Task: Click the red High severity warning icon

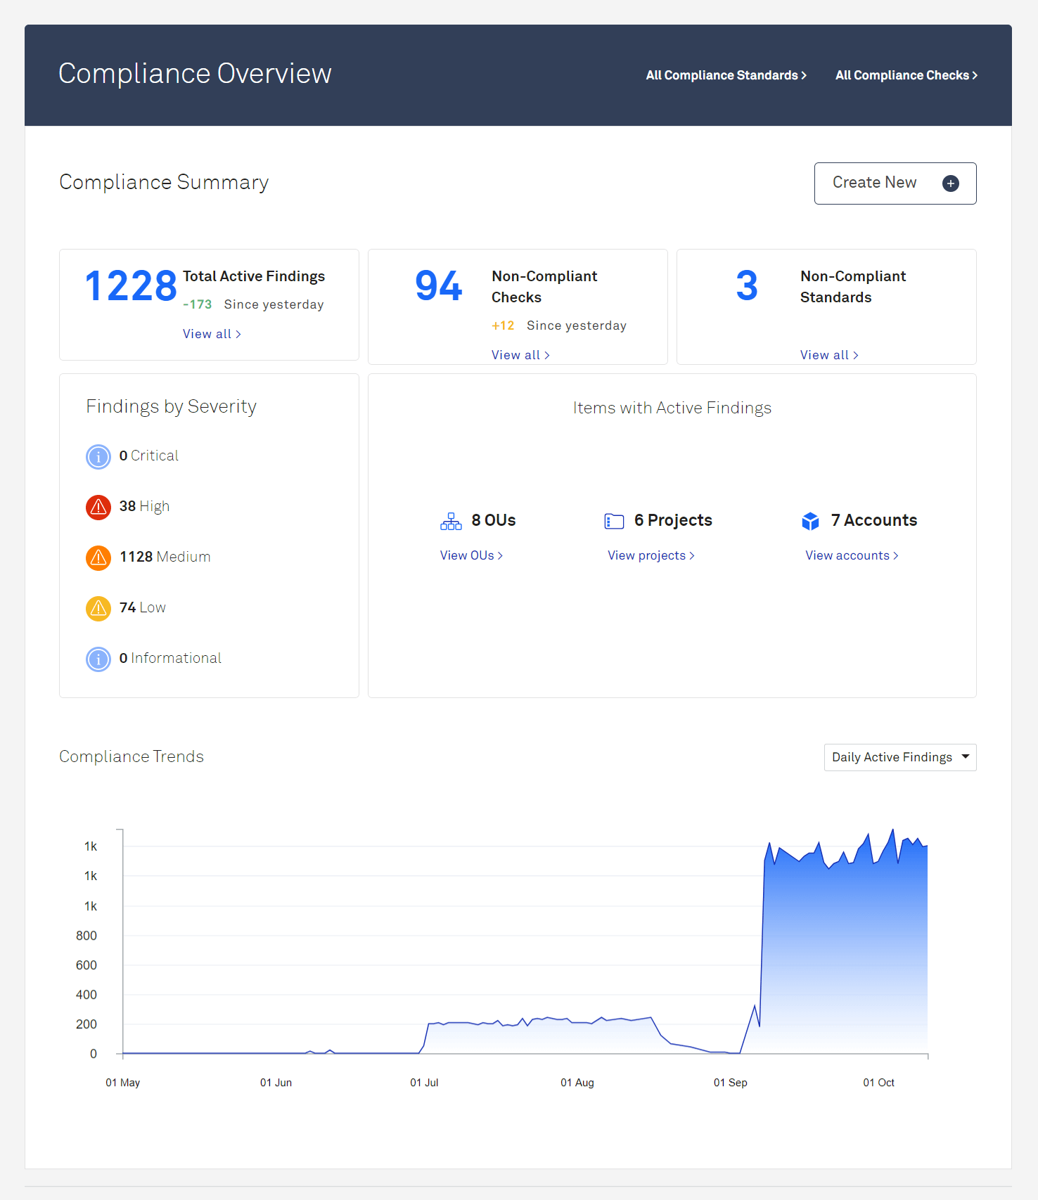Action: (98, 507)
